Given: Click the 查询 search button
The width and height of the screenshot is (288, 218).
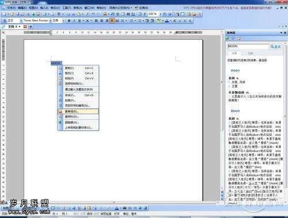Looking at the screenshot, I should tap(275, 47).
